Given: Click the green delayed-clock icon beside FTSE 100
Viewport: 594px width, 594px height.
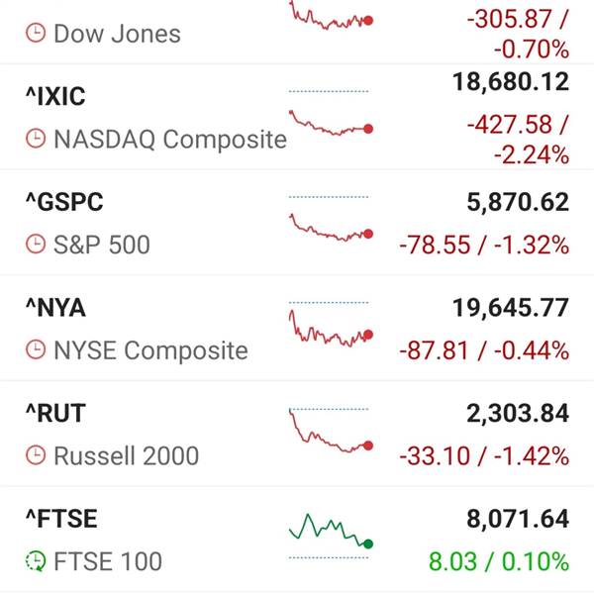Looking at the screenshot, I should 36,561.
